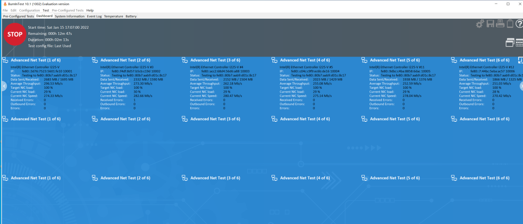
Task: Click network icon of I225-V #11 tile
Action: 364,60
